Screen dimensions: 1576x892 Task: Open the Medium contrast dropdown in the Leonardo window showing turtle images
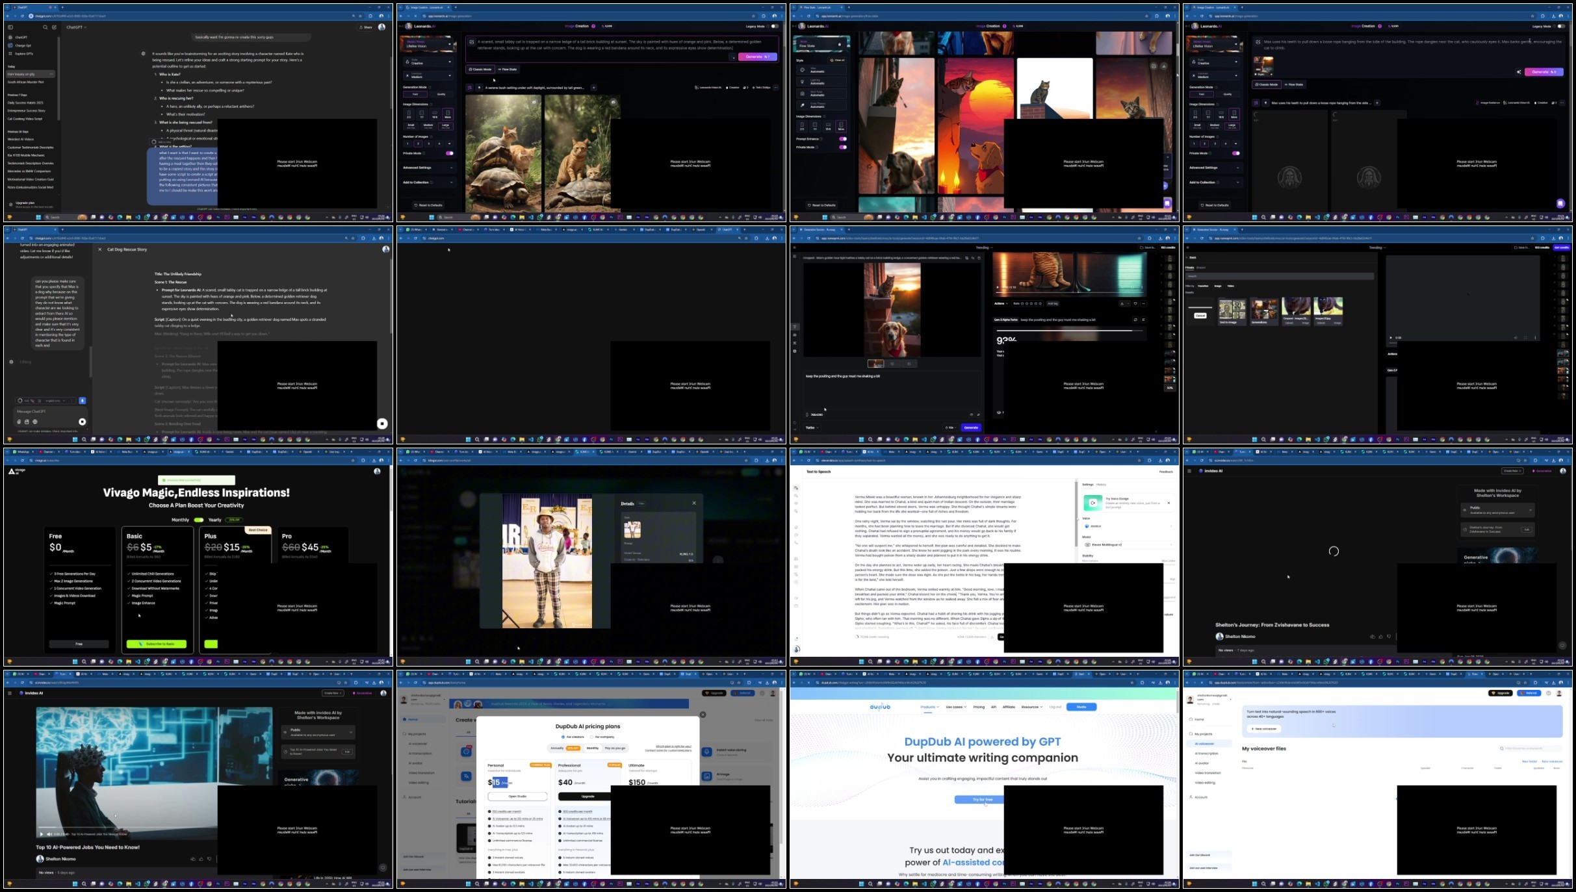[428, 75]
